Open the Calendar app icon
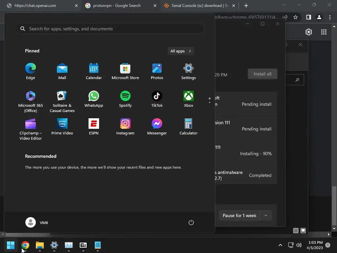Screen dimensions: 337x253 pyautogui.click(x=94, y=71)
